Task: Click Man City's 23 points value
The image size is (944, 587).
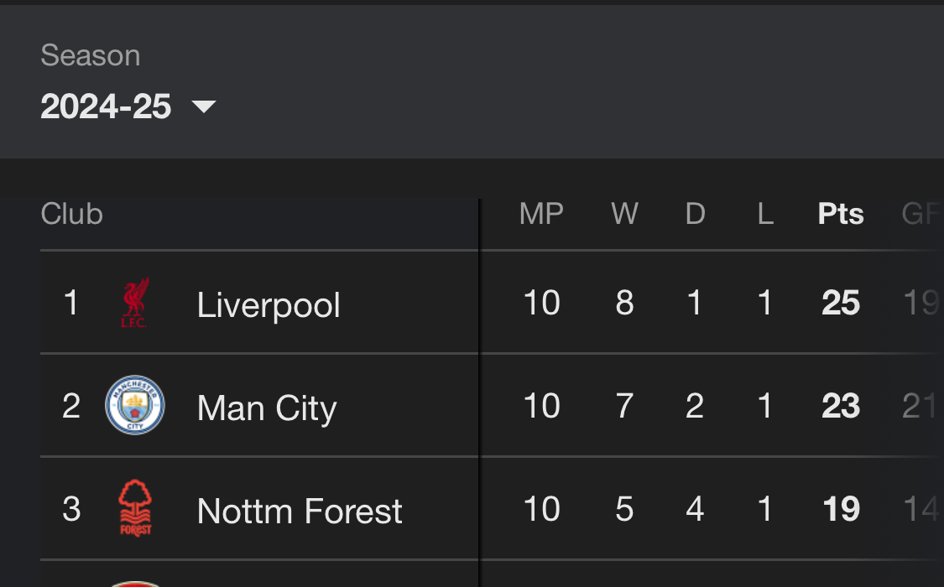Action: (841, 406)
